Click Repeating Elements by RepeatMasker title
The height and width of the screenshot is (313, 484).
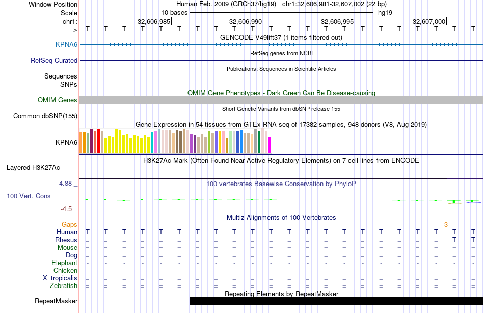click(281, 294)
